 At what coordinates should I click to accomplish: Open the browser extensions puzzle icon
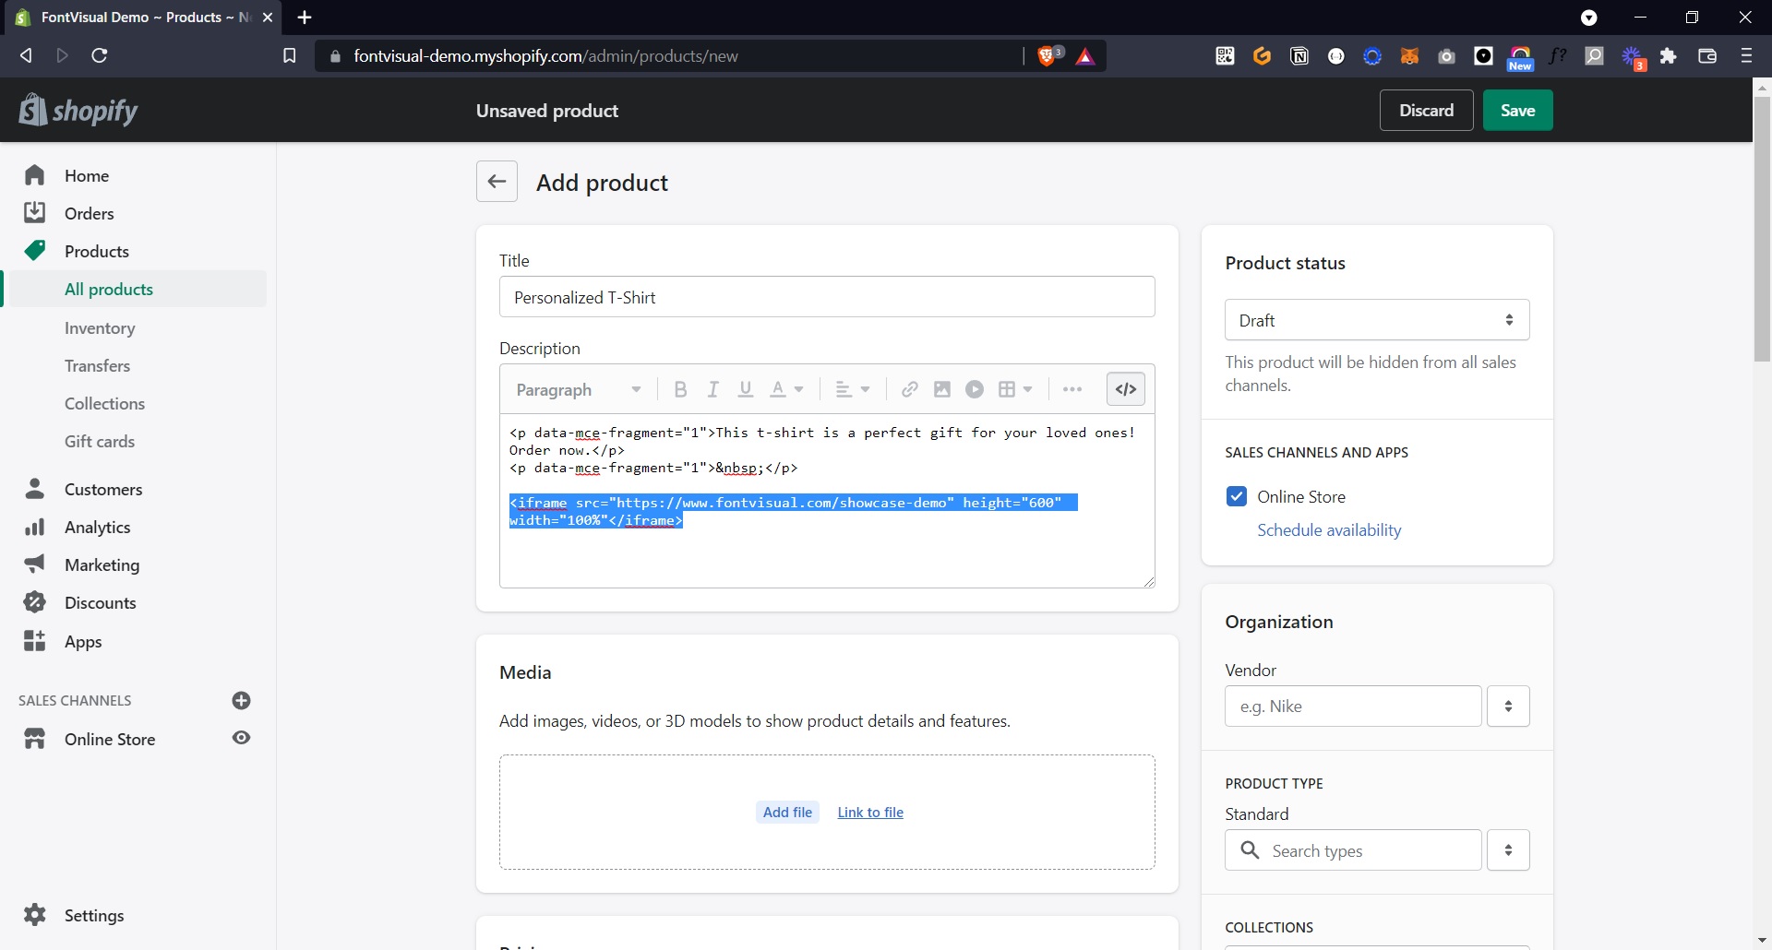pyautogui.click(x=1668, y=55)
